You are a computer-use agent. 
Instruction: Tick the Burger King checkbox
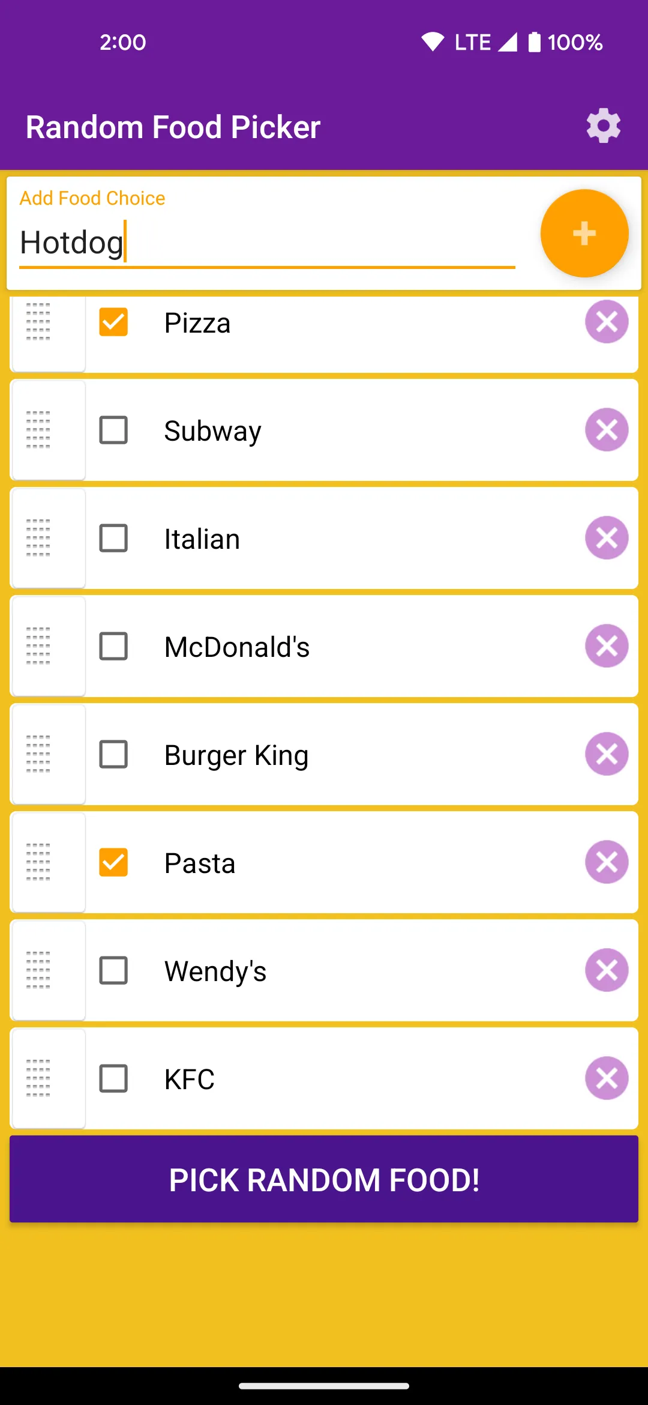point(113,754)
